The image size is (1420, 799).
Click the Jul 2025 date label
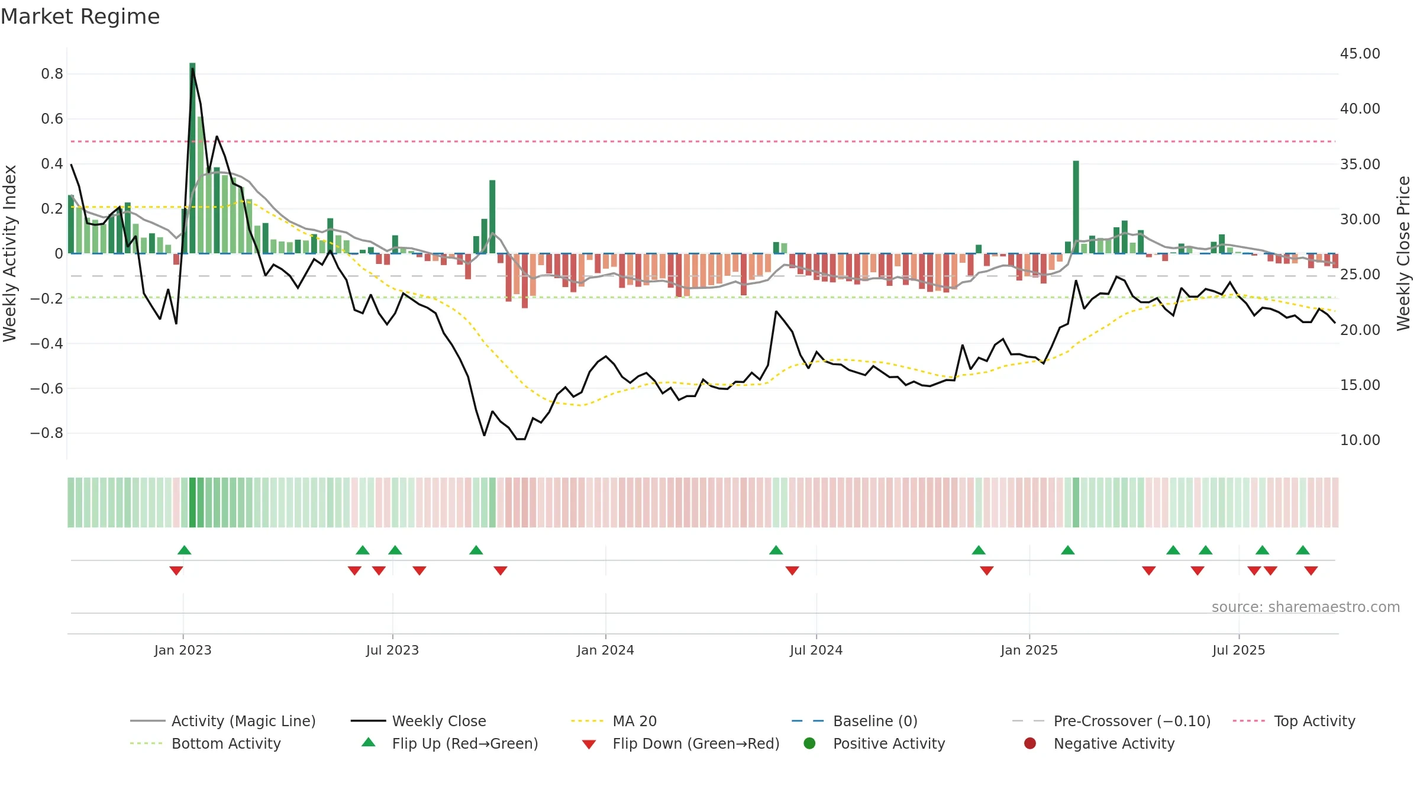[1238, 650]
